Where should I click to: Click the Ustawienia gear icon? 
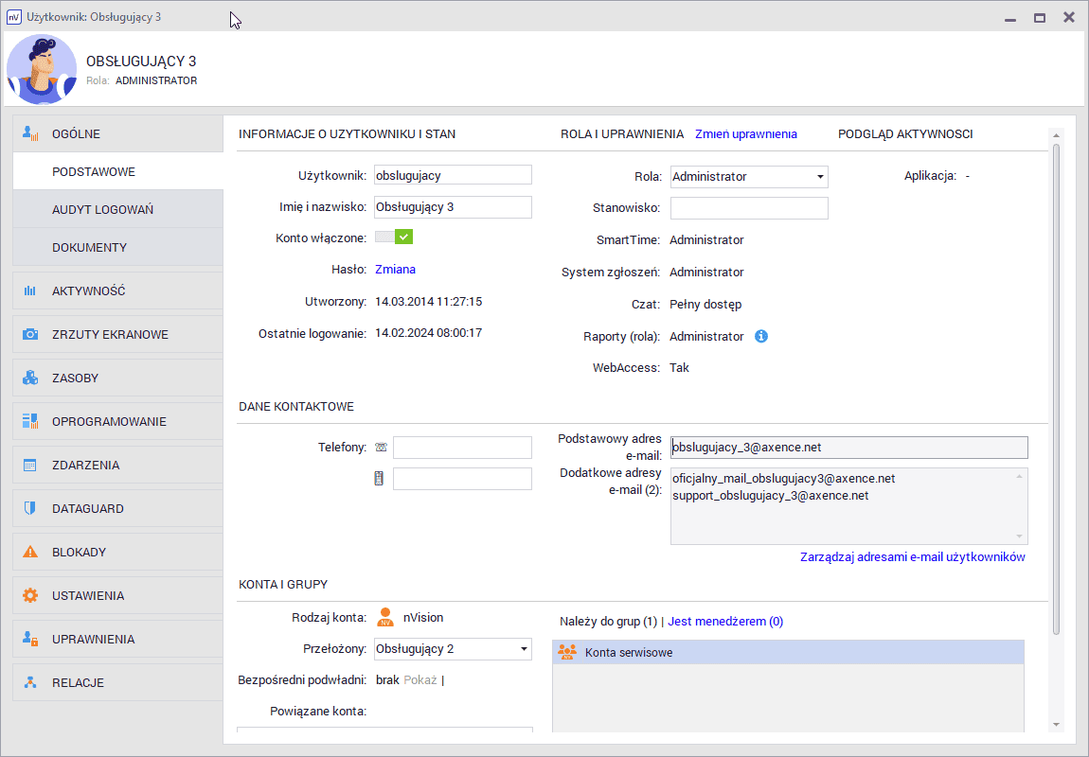tap(30, 596)
